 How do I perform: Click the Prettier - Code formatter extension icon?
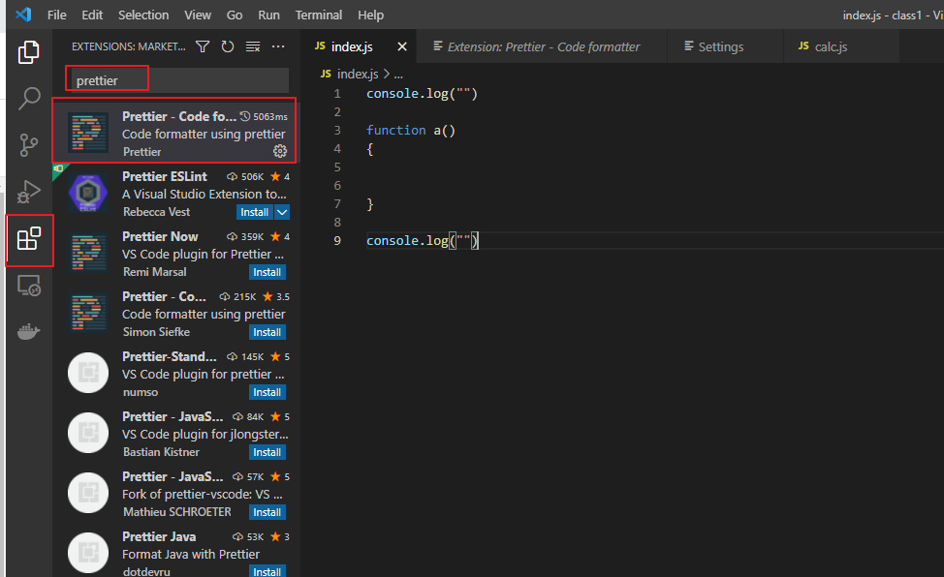click(x=88, y=133)
